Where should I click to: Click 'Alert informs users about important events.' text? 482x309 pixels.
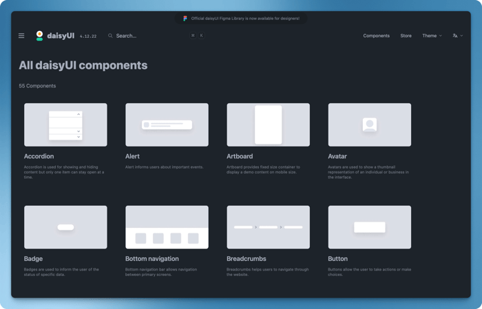click(x=165, y=167)
